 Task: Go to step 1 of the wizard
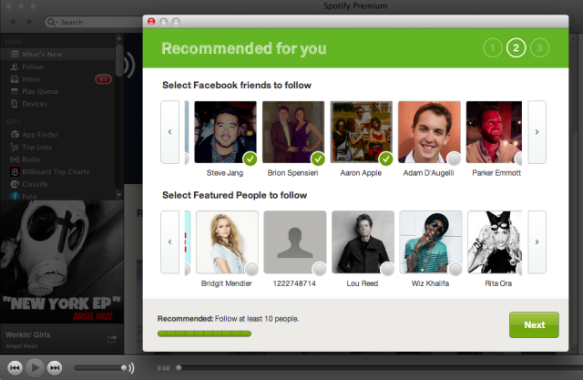tap(493, 48)
